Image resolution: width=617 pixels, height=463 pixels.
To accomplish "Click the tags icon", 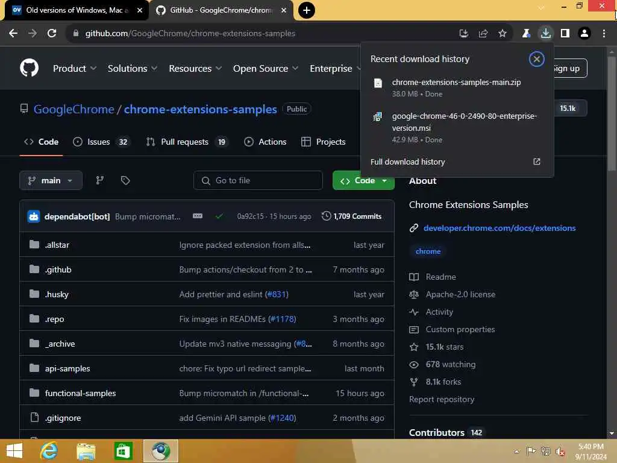I will tap(125, 180).
